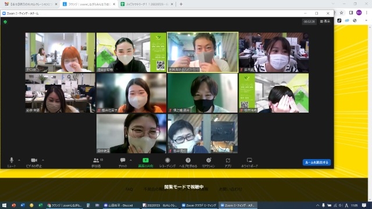
Task: Expand audio options arrow beside mute
Action: tap(19, 160)
